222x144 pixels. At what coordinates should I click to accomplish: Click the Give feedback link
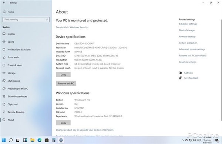click(191, 78)
